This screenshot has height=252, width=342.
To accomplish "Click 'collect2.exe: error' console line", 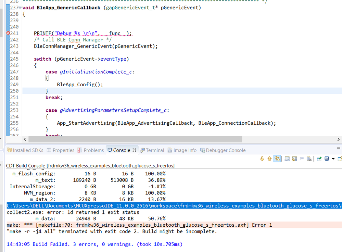I will coord(73,212).
